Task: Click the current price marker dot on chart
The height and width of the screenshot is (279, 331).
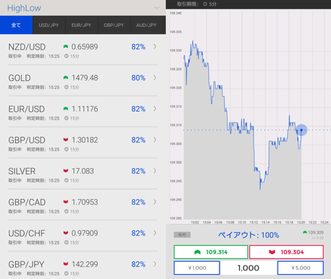Action: pos(302,130)
